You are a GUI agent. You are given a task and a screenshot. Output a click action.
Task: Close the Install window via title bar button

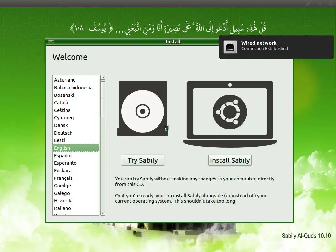pyautogui.click(x=51, y=41)
